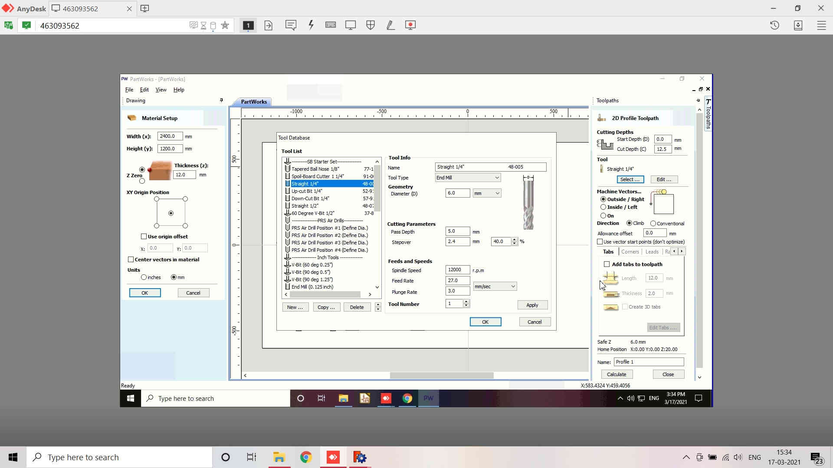
Task: Click canvas horizontal scrollbar thumb
Action: point(442,376)
